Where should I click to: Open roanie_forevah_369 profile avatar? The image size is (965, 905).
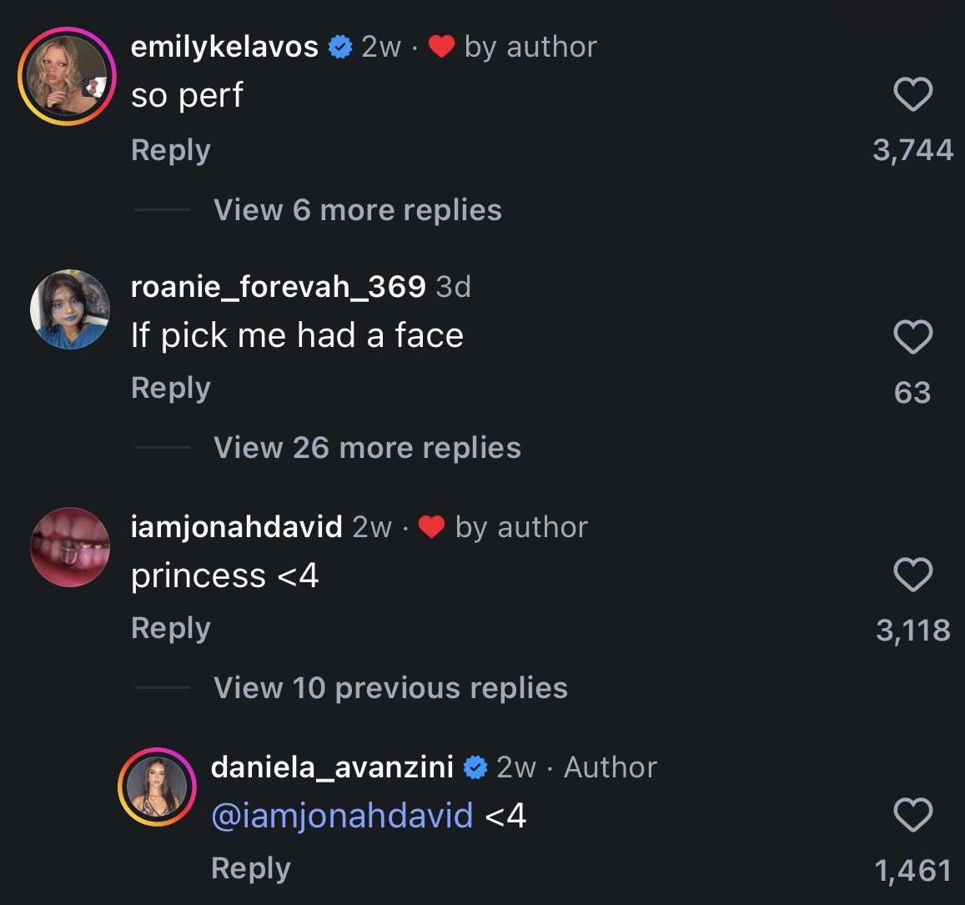[x=70, y=309]
